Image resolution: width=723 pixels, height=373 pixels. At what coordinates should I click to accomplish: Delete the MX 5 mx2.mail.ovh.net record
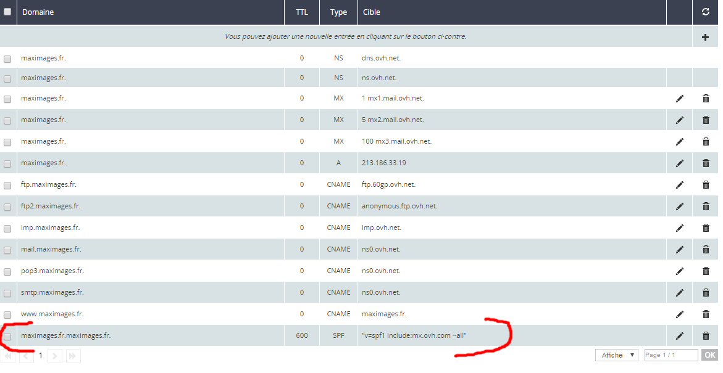(706, 120)
